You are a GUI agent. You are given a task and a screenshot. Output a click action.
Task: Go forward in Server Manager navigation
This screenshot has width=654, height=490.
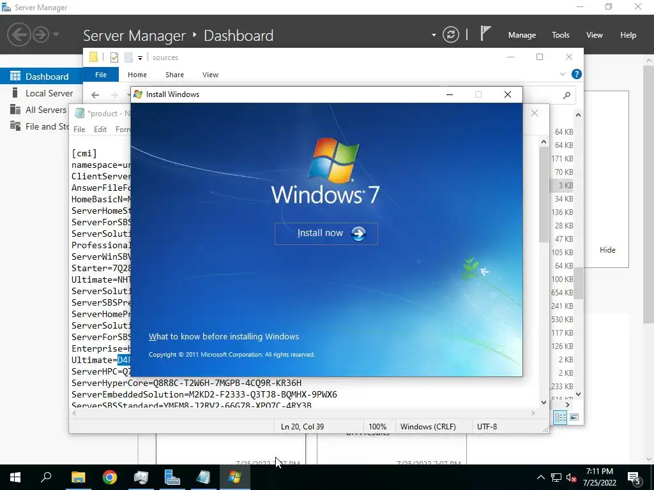[41, 34]
